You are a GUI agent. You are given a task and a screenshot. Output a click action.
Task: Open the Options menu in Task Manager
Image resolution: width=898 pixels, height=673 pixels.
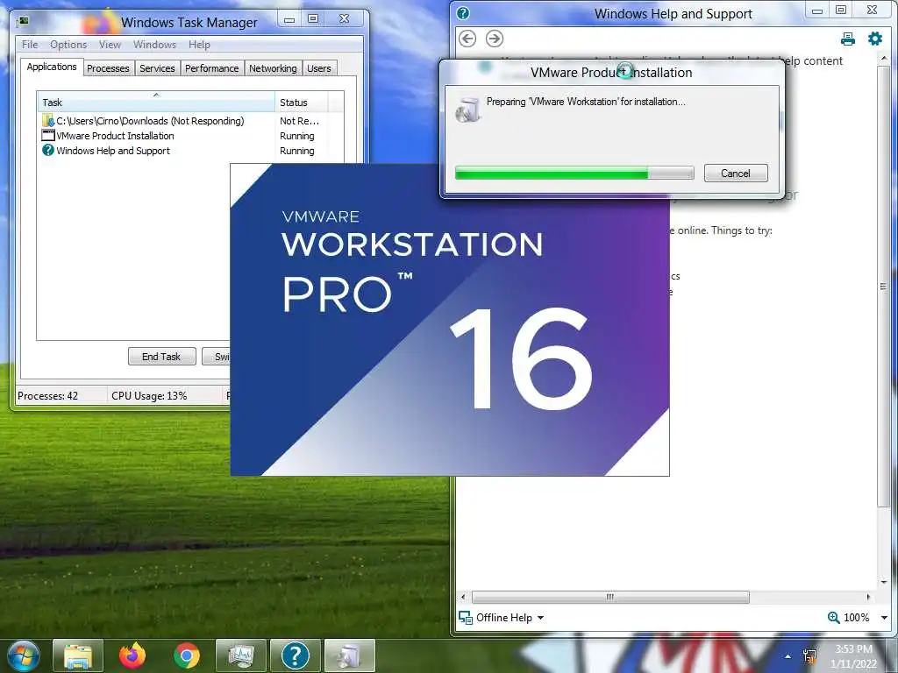click(x=68, y=44)
